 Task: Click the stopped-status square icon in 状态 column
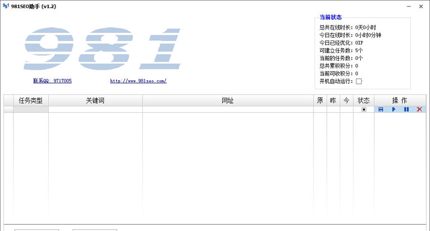(x=364, y=109)
